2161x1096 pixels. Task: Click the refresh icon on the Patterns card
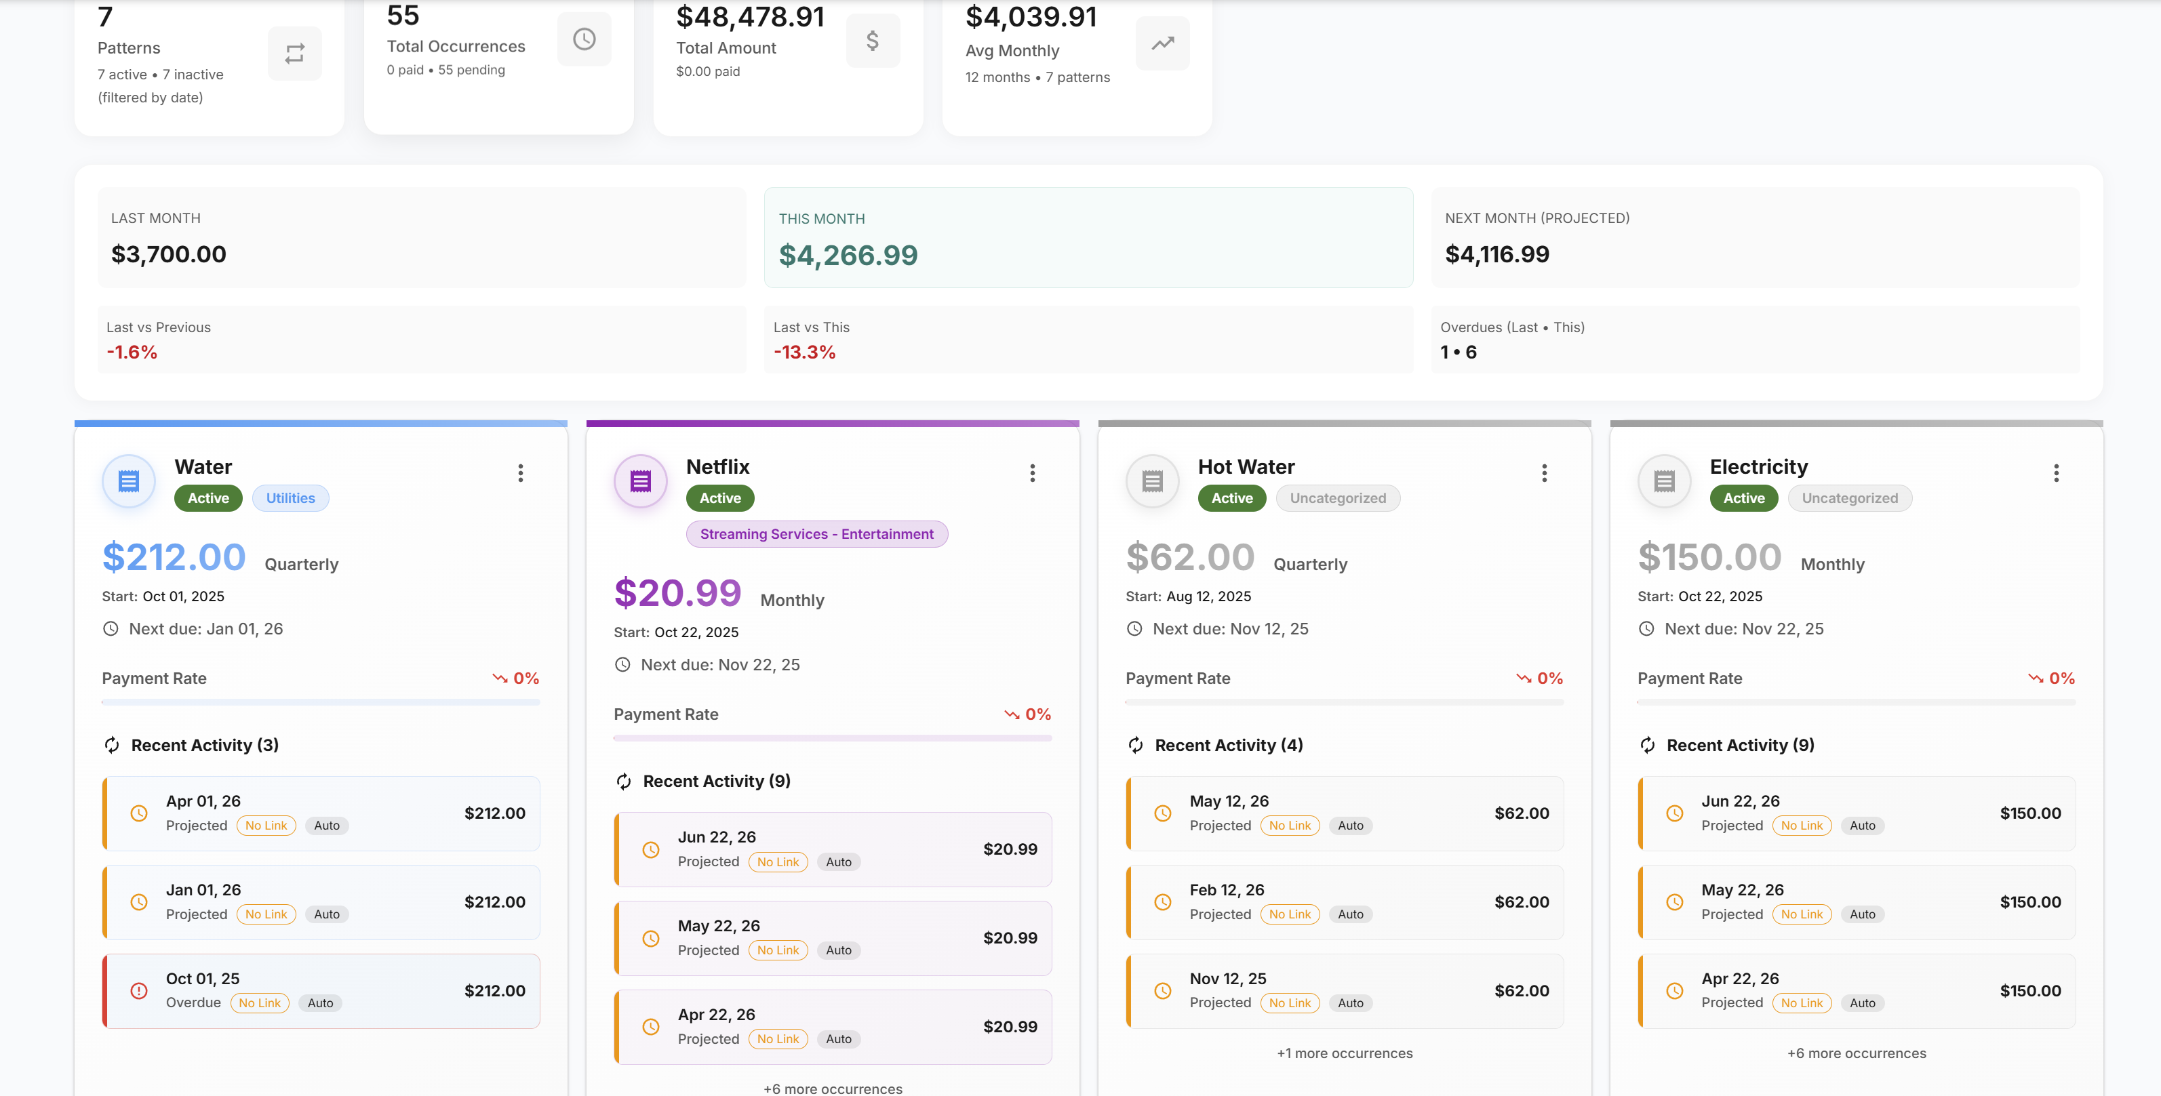pyautogui.click(x=294, y=53)
